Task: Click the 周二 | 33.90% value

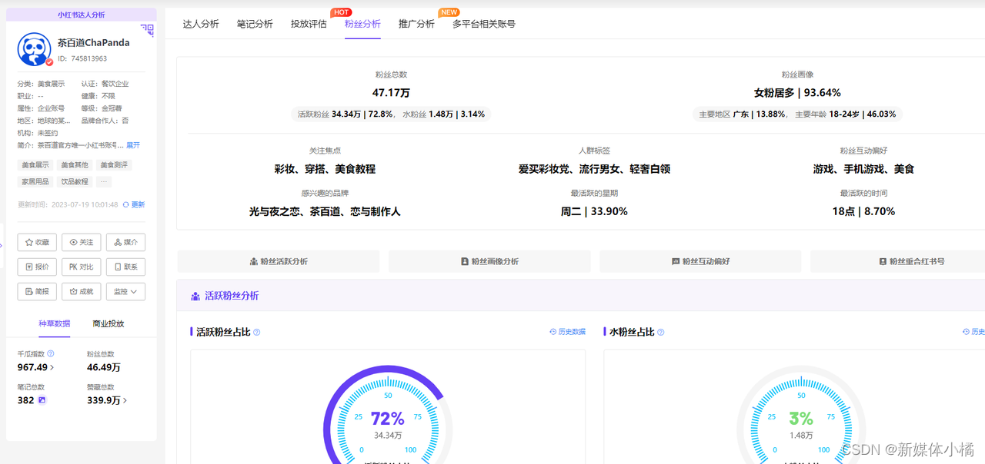Action: pyautogui.click(x=594, y=211)
